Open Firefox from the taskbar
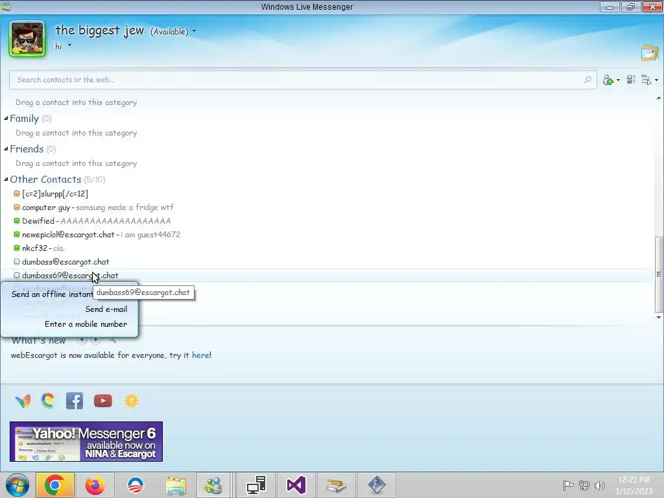This screenshot has width=664, height=498. (x=95, y=485)
